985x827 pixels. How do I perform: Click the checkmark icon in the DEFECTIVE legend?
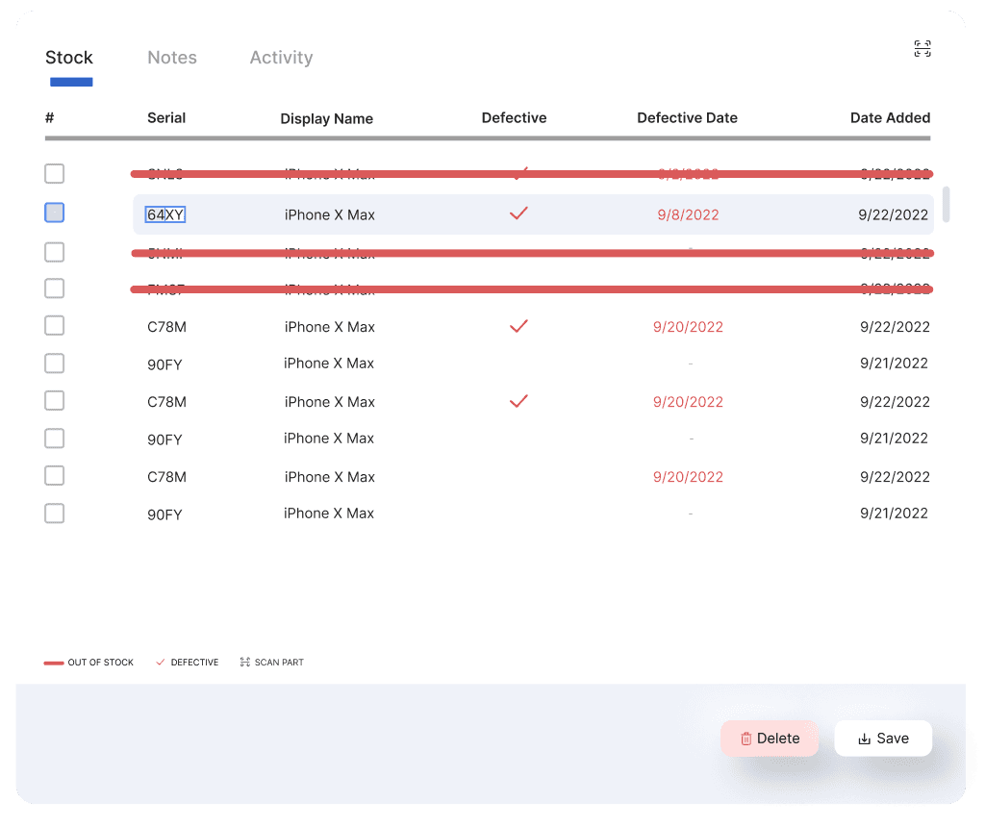(161, 662)
